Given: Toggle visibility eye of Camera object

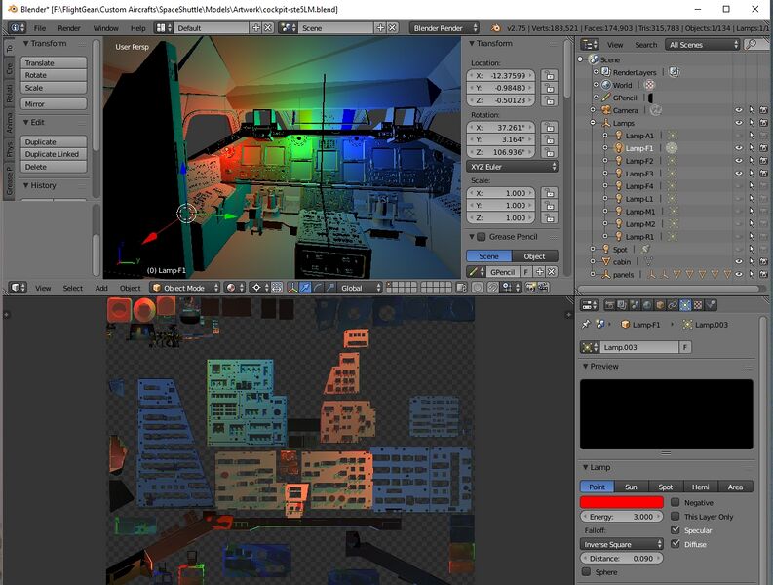Looking at the screenshot, I should (739, 110).
